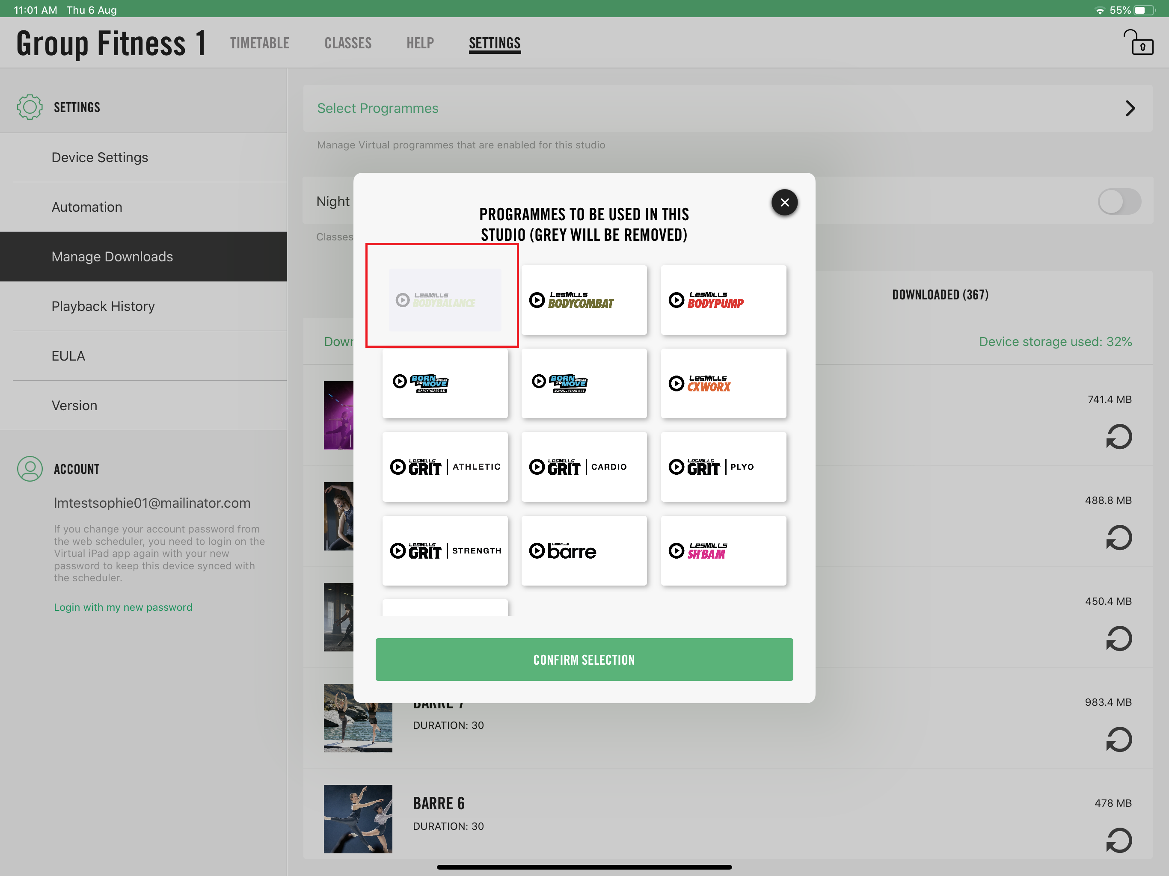The width and height of the screenshot is (1169, 876).
Task: Switch to the Classes tab
Action: (348, 43)
